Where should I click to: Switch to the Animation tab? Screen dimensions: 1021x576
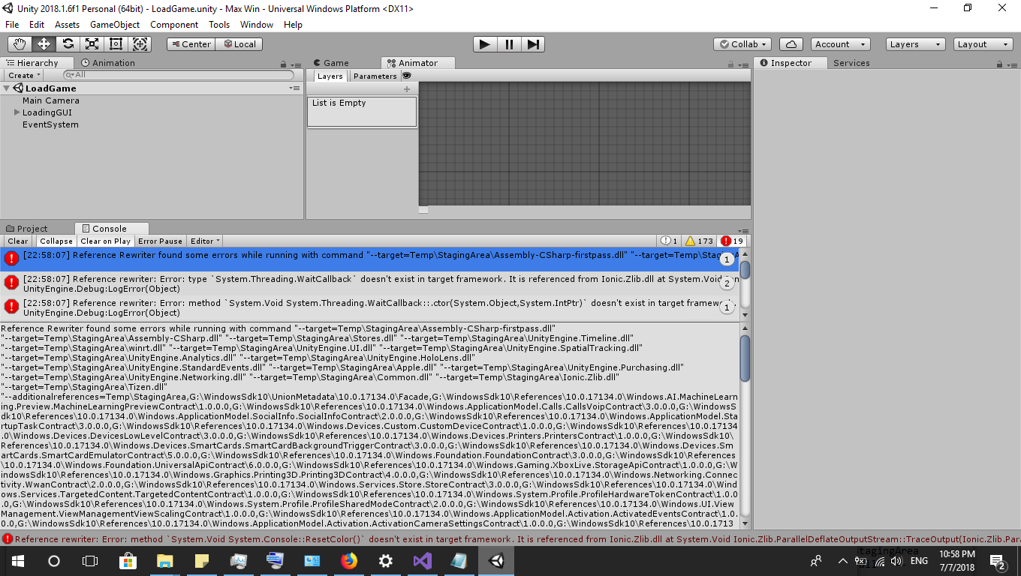108,63
